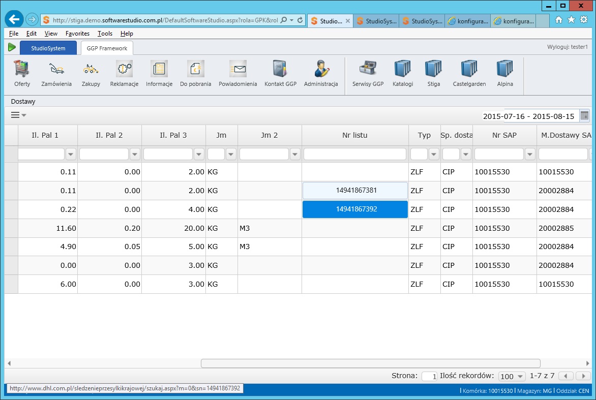Click the green play button icon

pyautogui.click(x=12, y=47)
